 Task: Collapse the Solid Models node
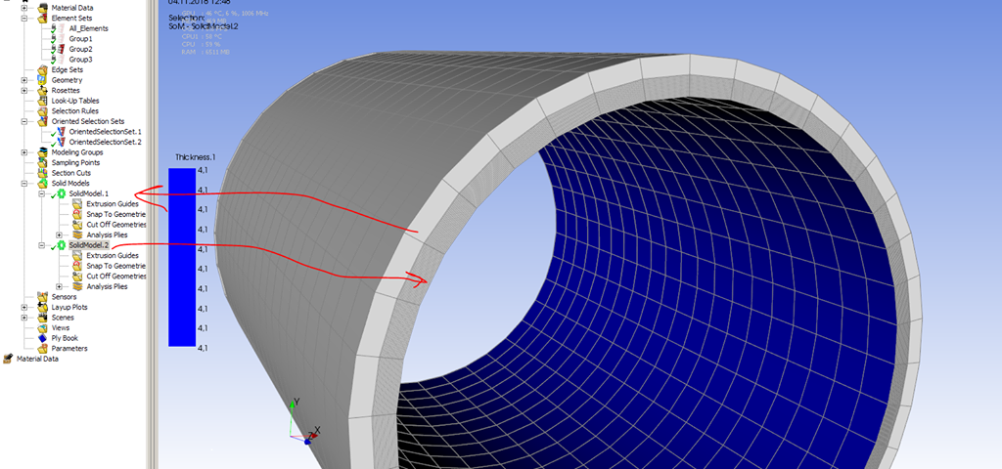[24, 183]
